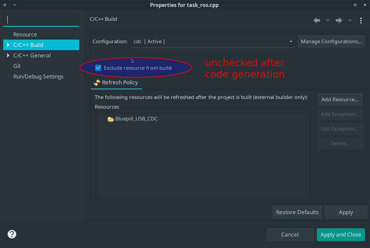
Task: Open the three-dot view menu icon
Action: [361, 20]
